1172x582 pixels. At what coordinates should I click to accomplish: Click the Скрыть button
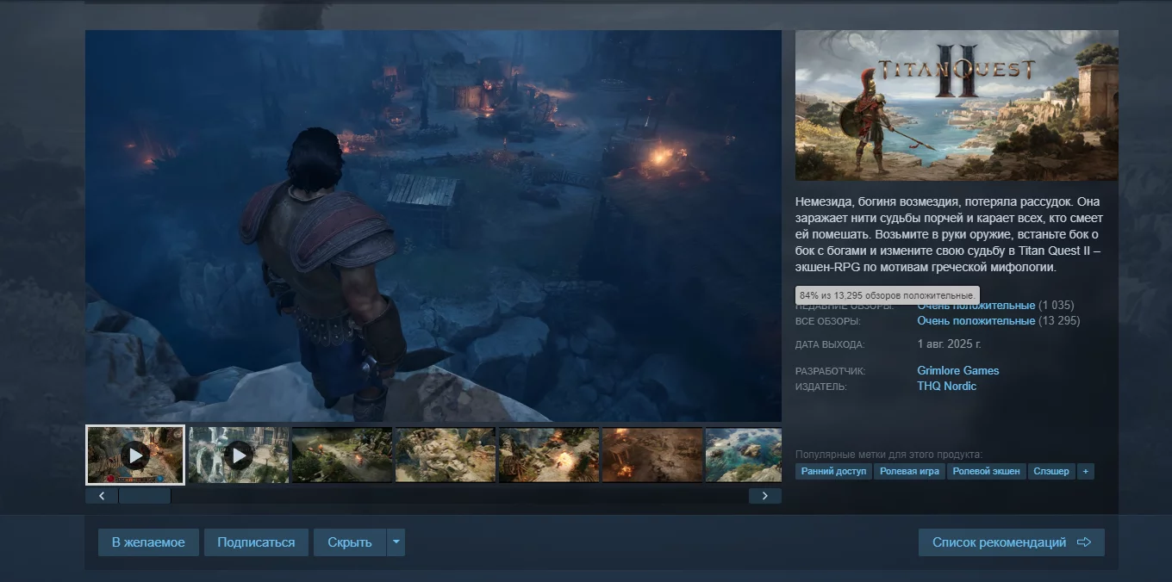(x=350, y=542)
